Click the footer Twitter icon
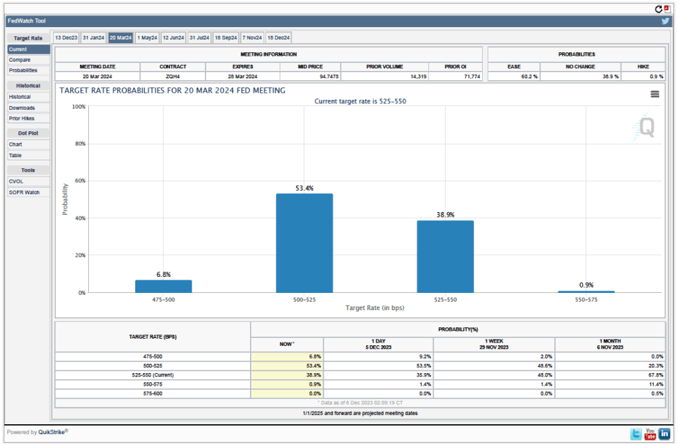679x444 pixels. [636, 433]
